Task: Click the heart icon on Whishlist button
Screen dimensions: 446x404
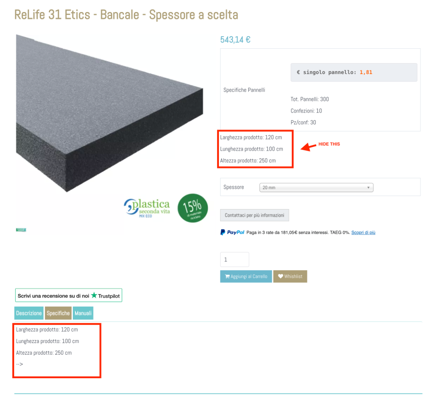Action: click(281, 276)
